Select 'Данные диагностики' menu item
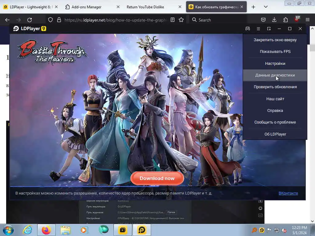Image resolution: width=315 pixels, height=236 pixels. [275, 75]
